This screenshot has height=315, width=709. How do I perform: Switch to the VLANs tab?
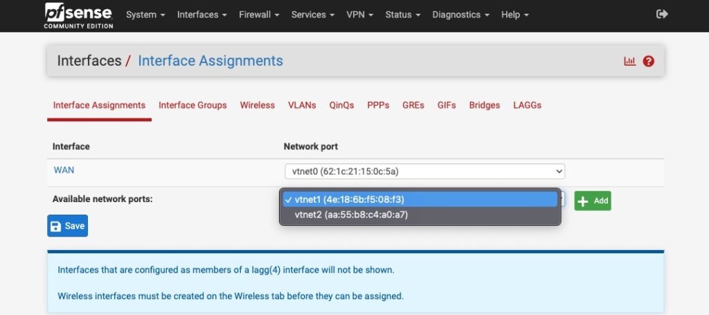tap(302, 105)
